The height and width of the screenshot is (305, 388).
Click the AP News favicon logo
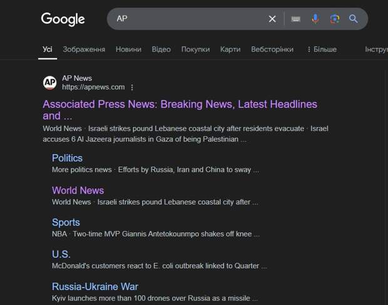[49, 83]
